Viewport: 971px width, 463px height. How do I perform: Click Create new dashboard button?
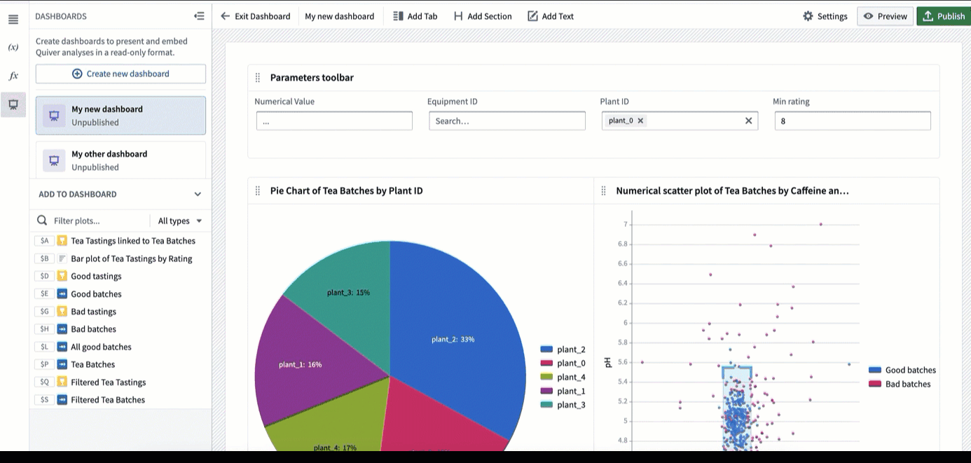[120, 74]
